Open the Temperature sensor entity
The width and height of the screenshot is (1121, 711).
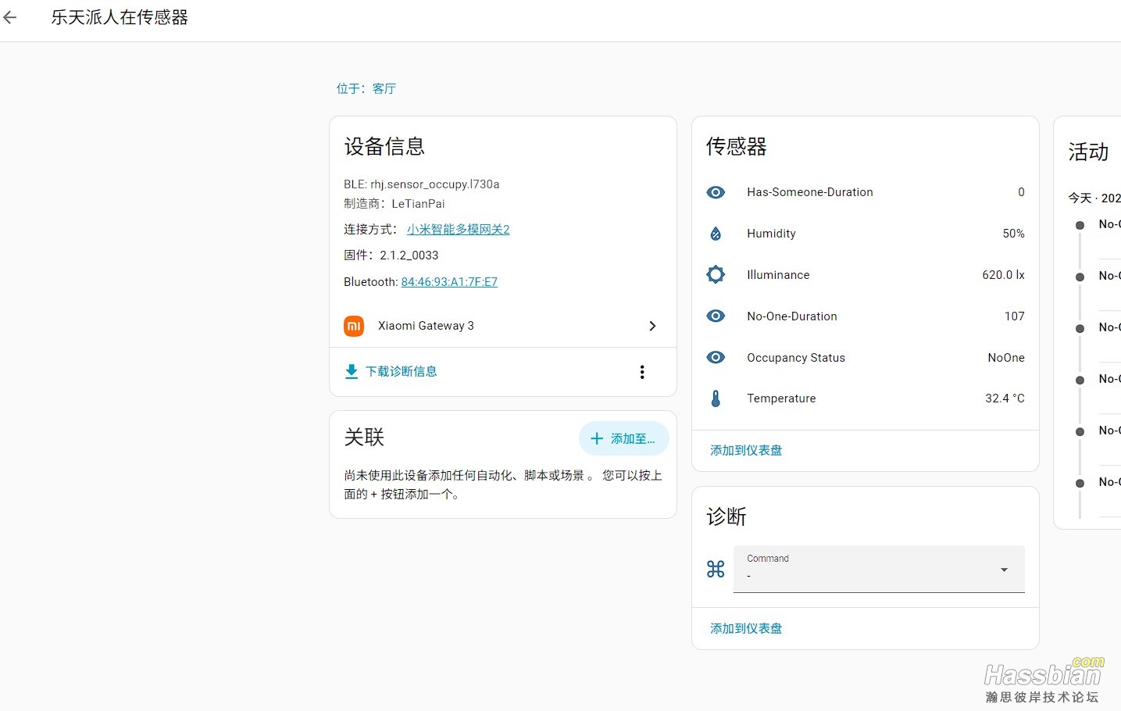(866, 398)
